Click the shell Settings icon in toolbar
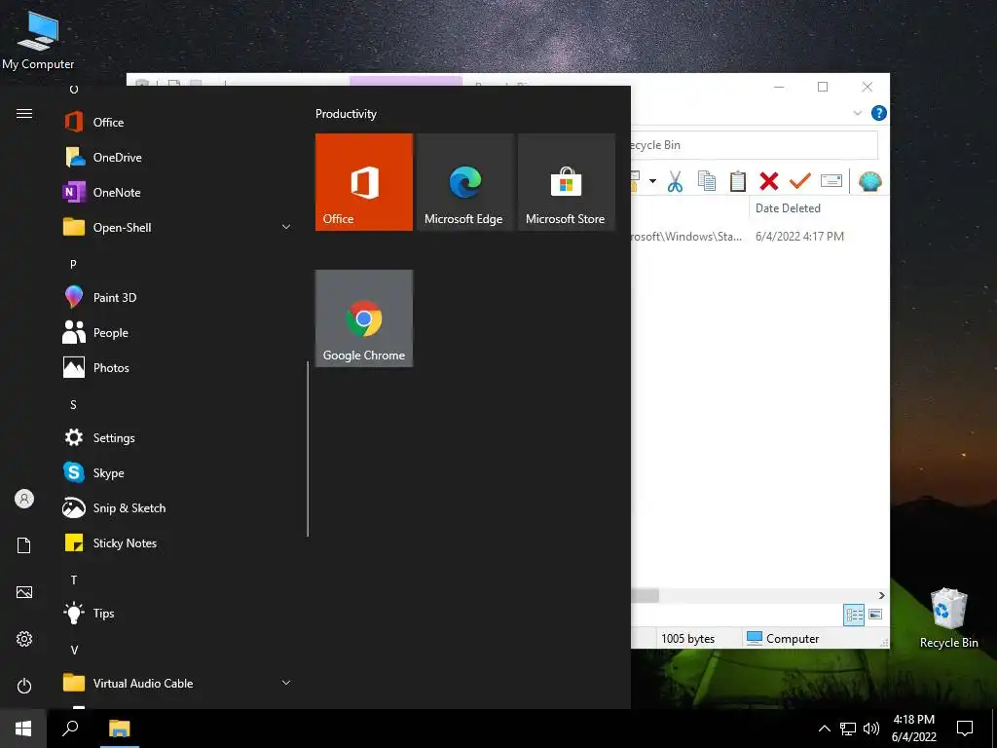This screenshot has height=748, width=997. click(x=869, y=181)
